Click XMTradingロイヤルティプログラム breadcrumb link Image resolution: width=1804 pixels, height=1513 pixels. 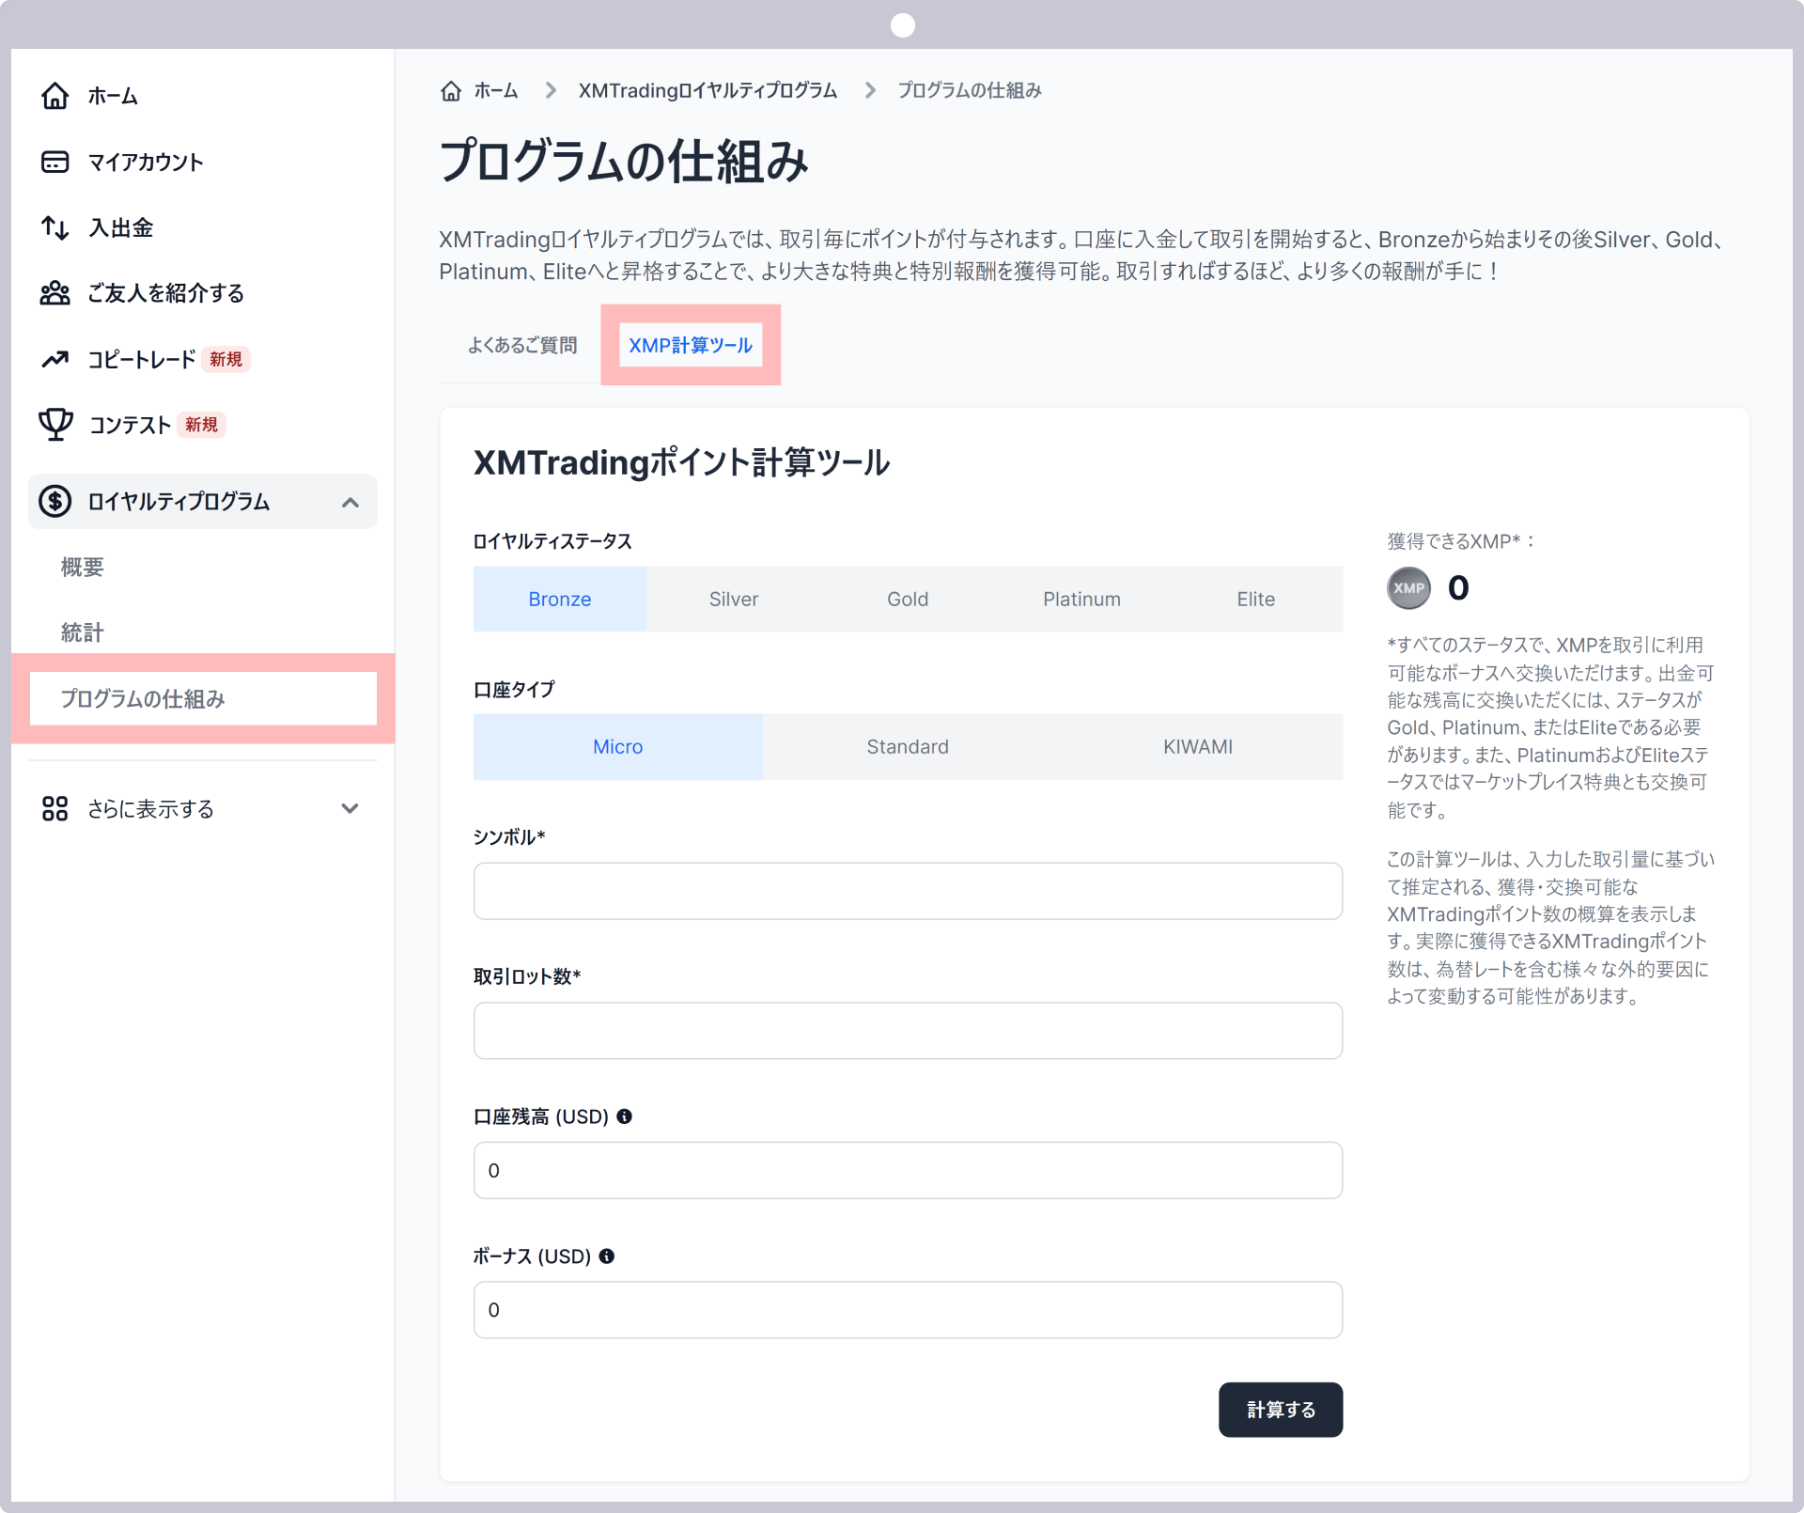click(x=708, y=90)
